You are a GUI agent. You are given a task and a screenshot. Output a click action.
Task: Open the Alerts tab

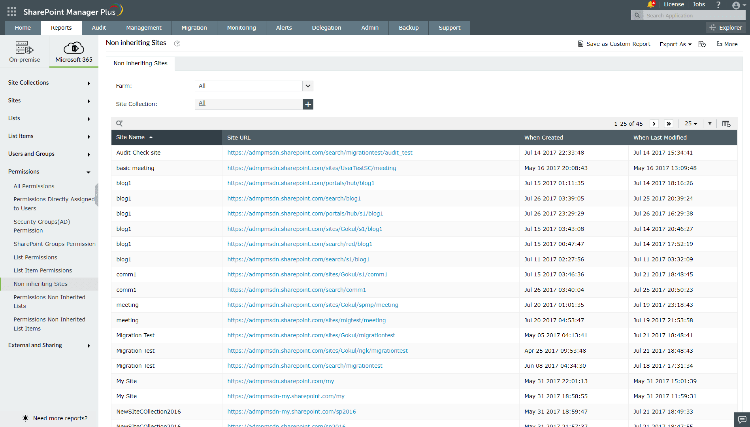point(284,28)
